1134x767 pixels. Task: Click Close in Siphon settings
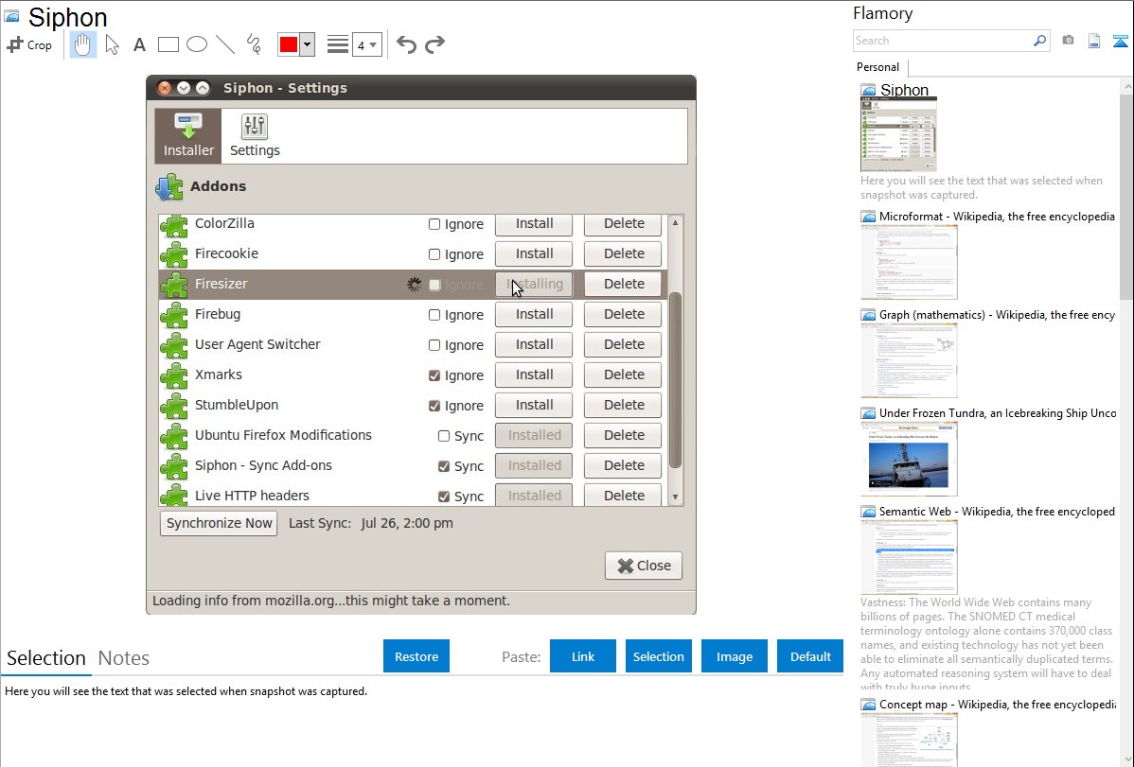[644, 567]
